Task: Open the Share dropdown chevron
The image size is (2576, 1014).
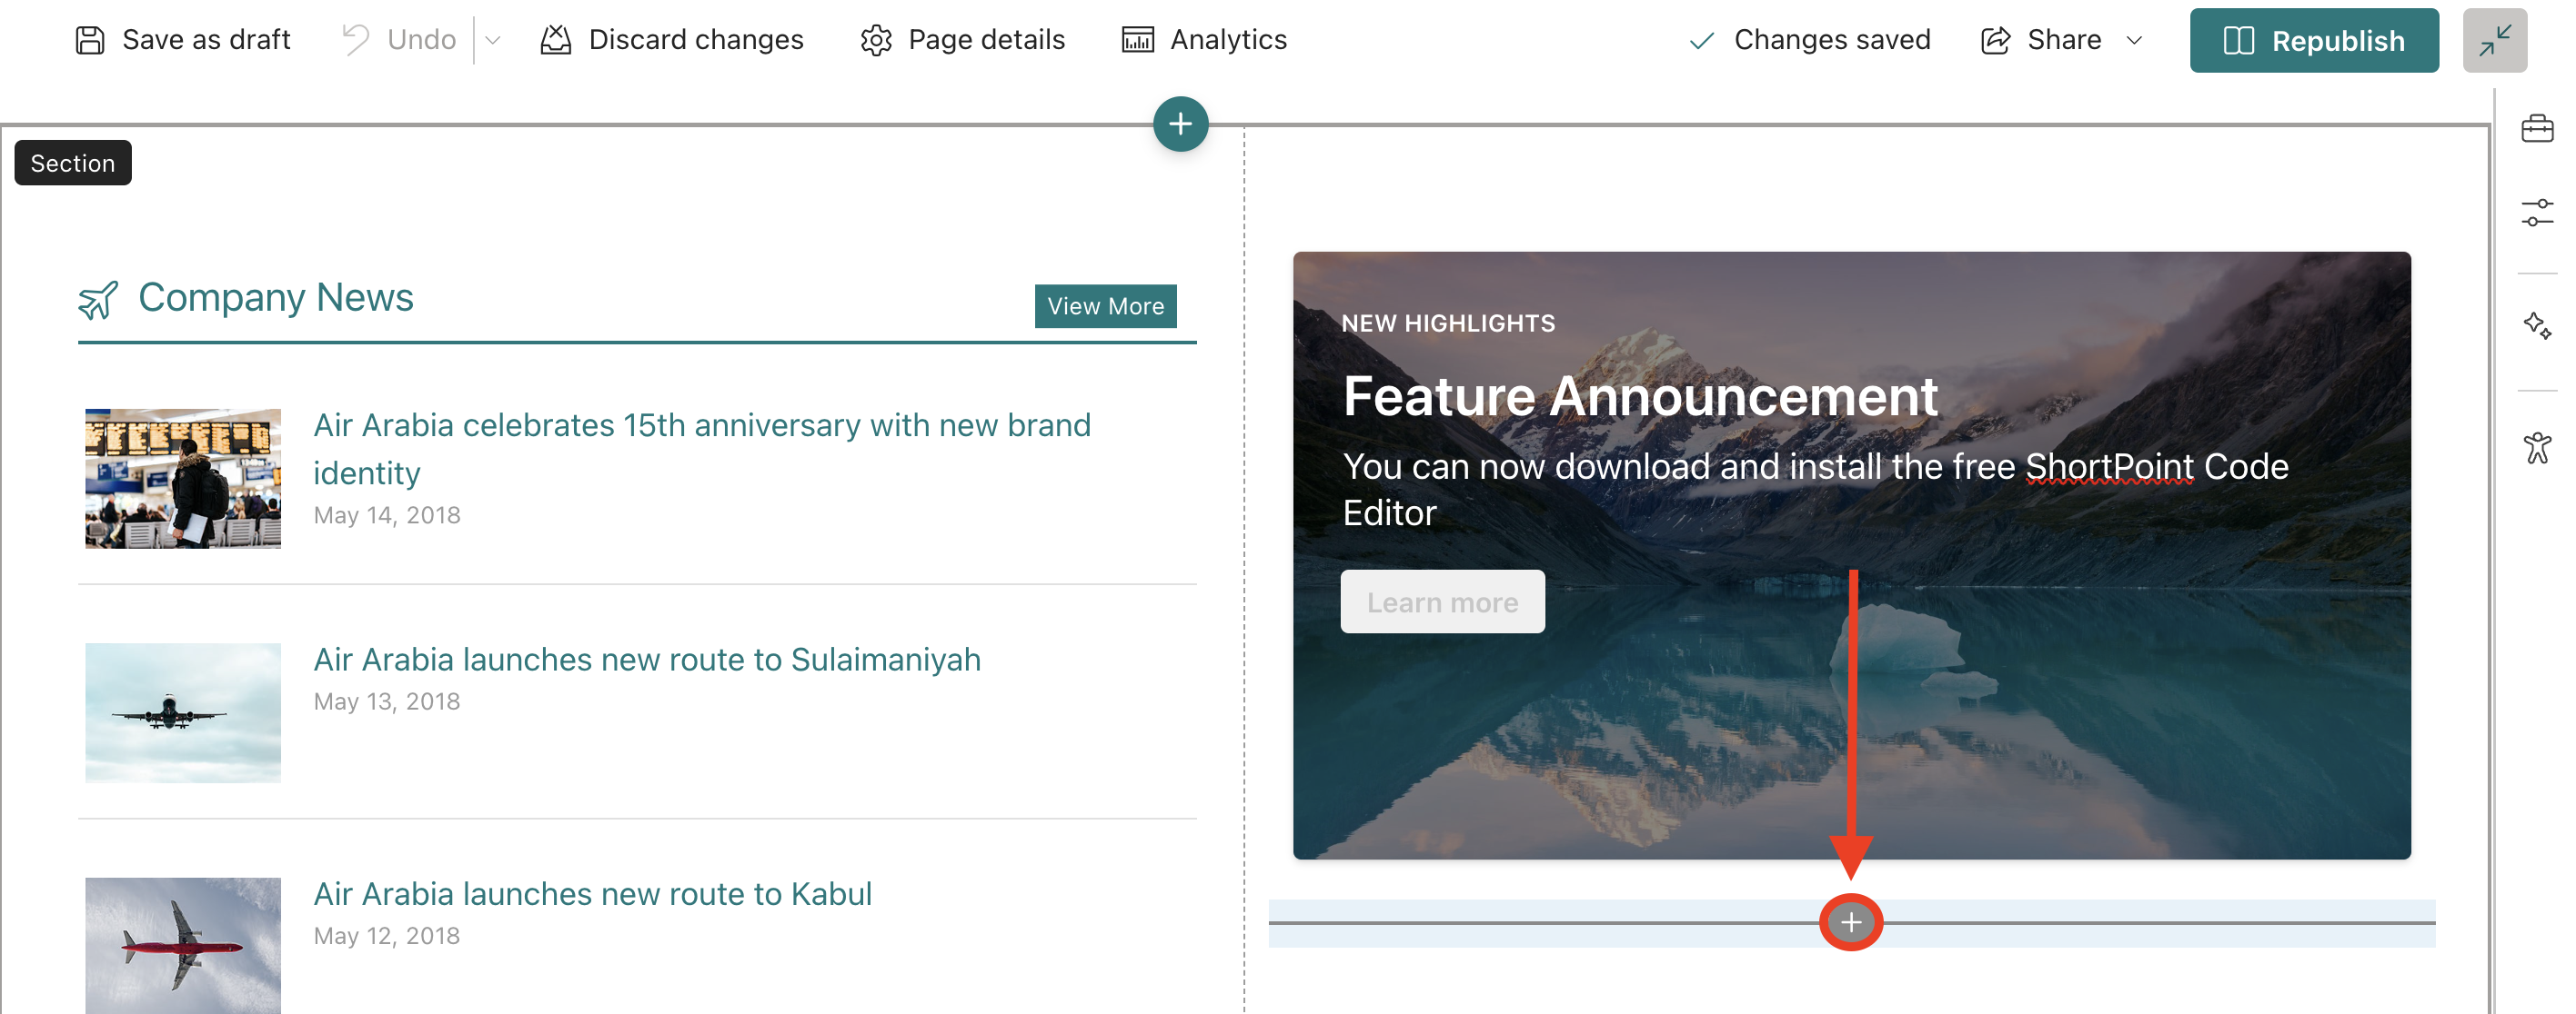Action: [2133, 41]
